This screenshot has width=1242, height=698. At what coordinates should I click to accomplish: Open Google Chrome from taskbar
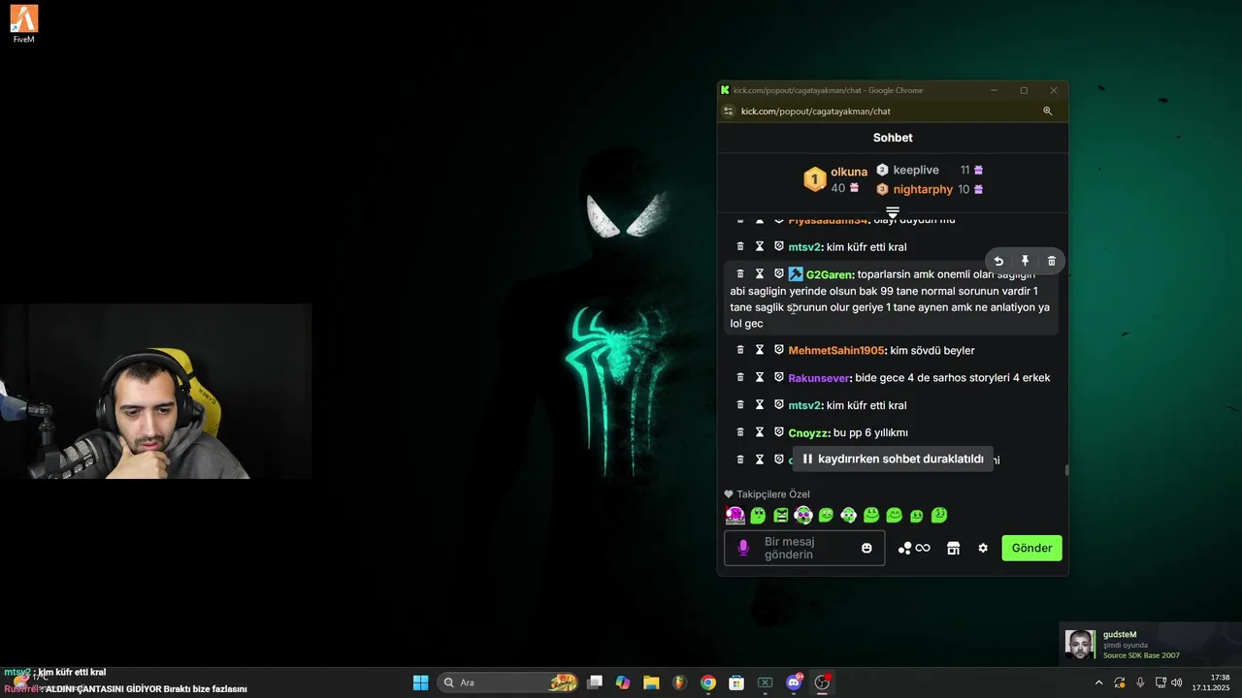tap(708, 682)
